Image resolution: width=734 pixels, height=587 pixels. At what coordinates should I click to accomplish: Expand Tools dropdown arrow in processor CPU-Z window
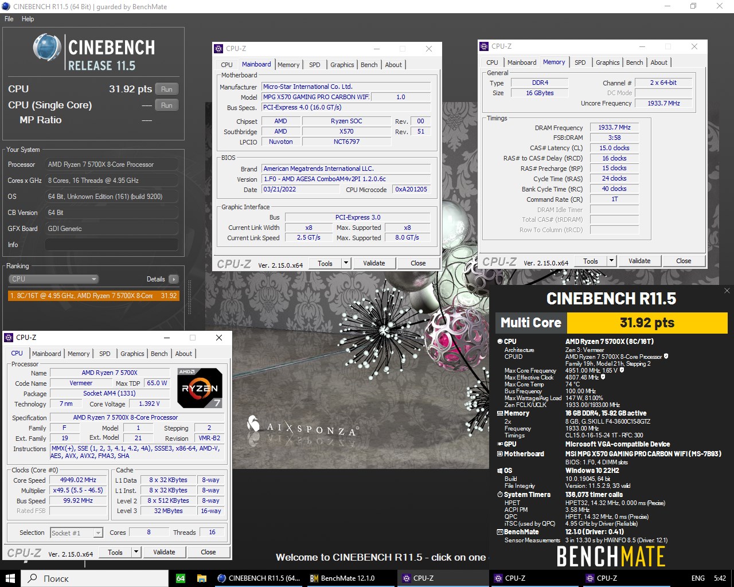136,552
